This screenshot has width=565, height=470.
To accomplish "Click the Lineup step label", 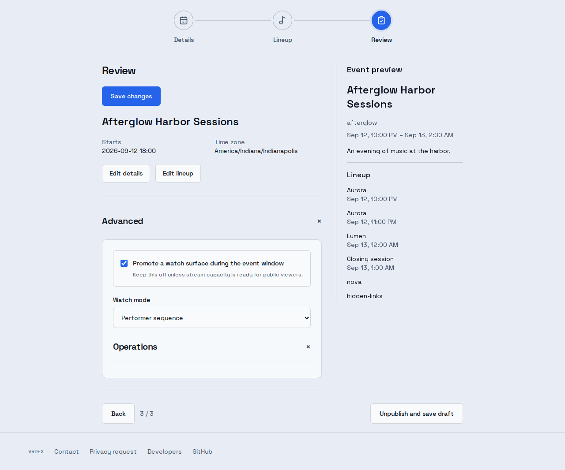I will click(282, 40).
